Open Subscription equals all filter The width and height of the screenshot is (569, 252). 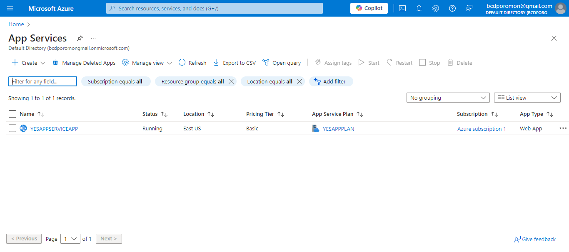pos(115,81)
